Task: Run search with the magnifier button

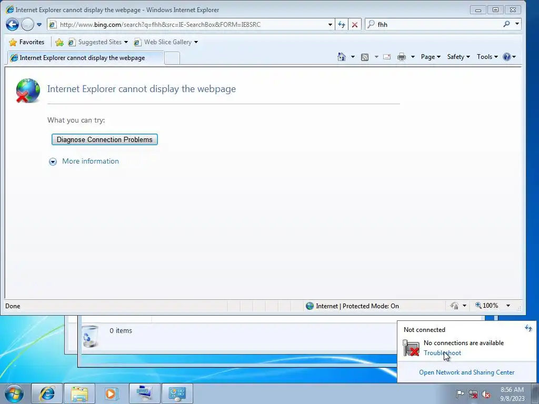Action: click(506, 24)
